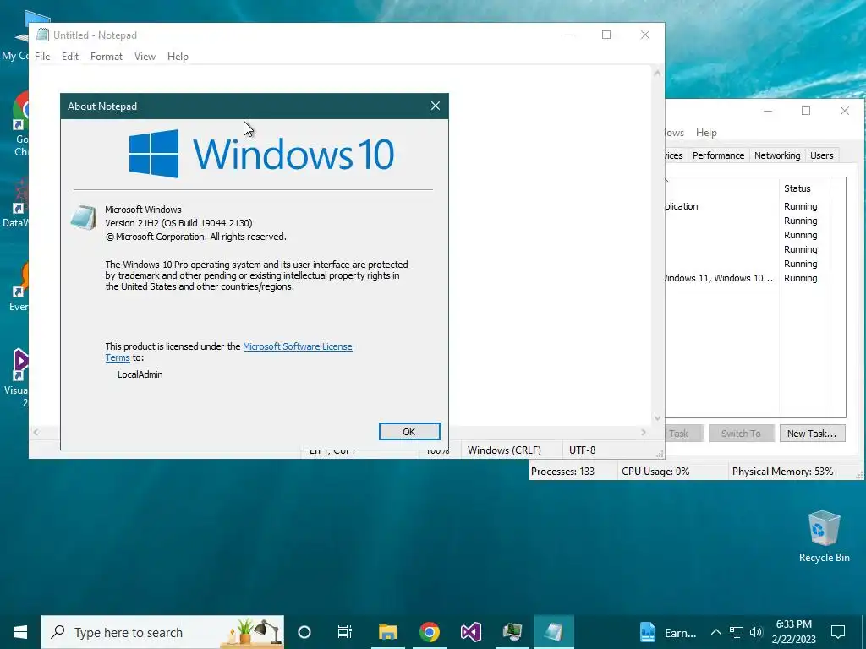
Task: Open Visual Studio from the taskbar
Action: [x=470, y=632]
